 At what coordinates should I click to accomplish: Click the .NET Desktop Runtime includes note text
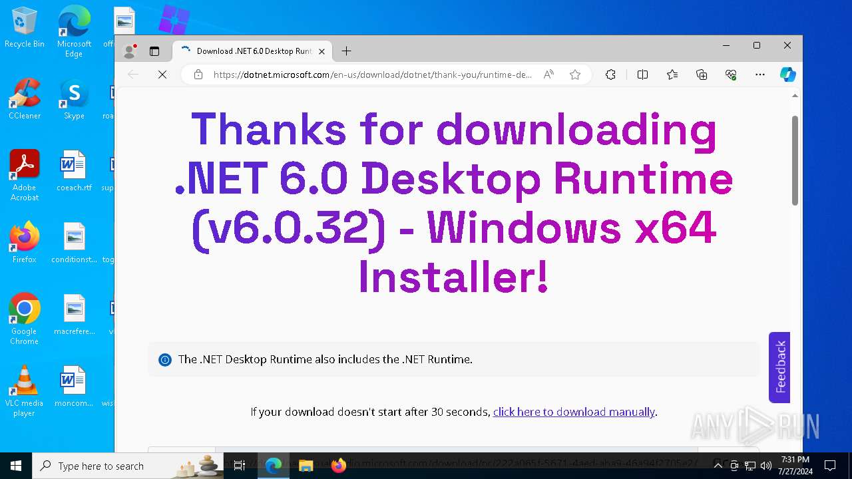325,360
